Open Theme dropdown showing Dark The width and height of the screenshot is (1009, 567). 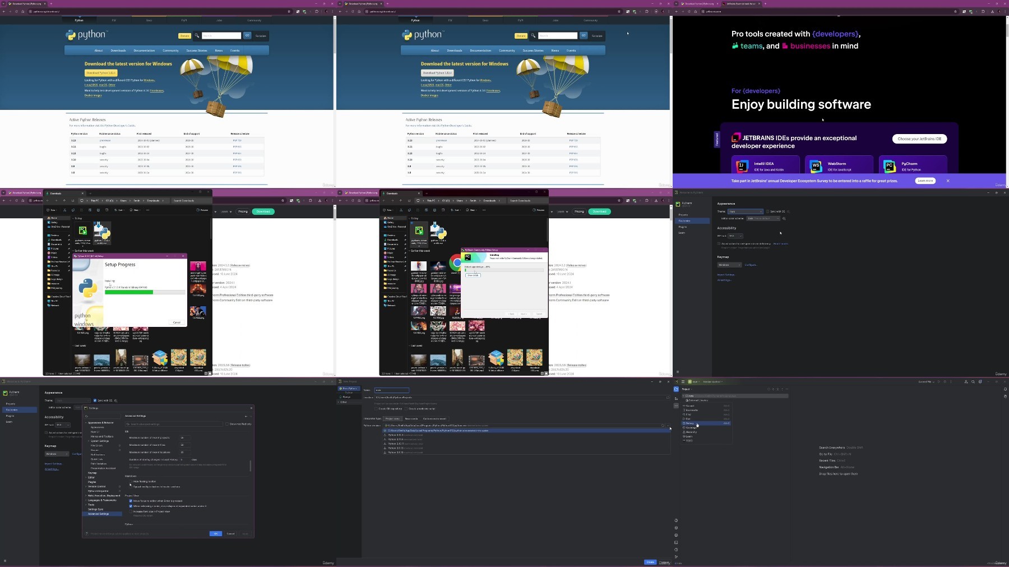746,211
